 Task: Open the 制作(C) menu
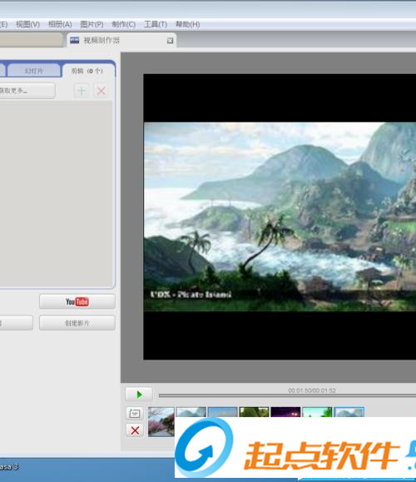(123, 24)
